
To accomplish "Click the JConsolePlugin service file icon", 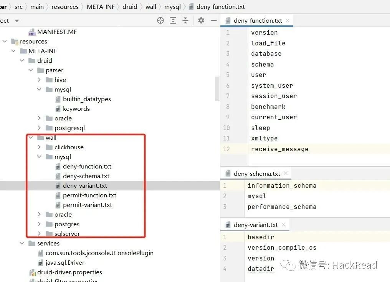I will coord(41,253).
